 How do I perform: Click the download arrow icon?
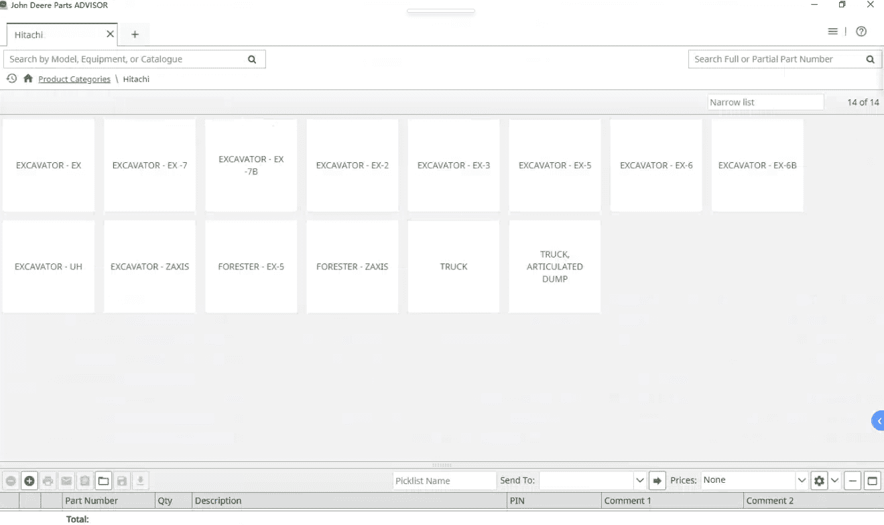point(140,481)
